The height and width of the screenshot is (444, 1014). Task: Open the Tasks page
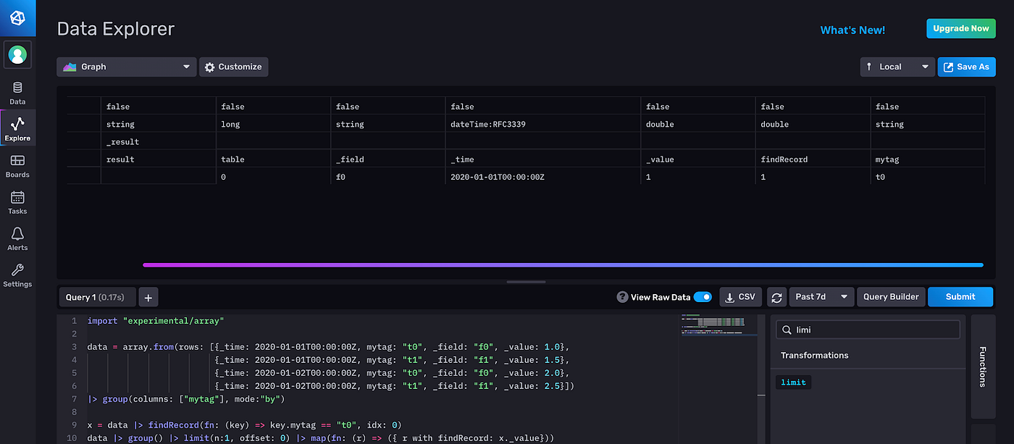pos(17,201)
